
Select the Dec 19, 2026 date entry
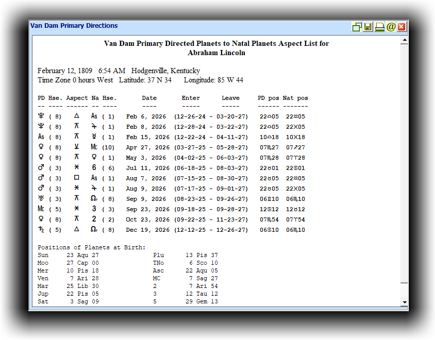point(148,230)
